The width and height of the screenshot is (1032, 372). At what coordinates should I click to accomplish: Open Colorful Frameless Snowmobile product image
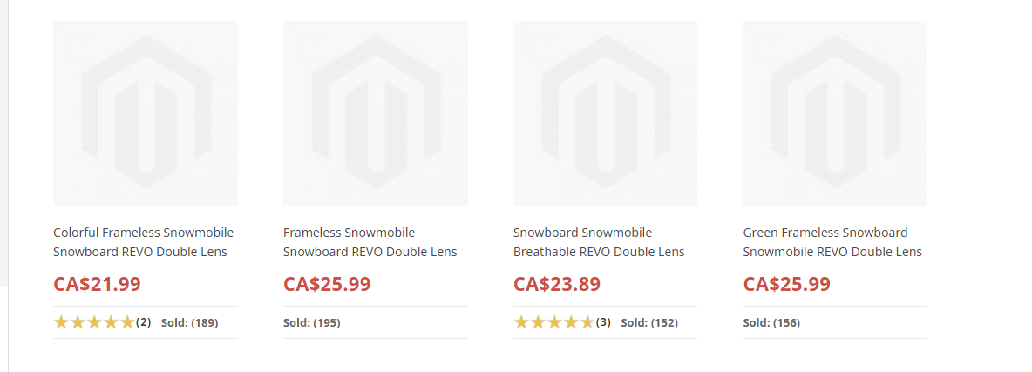pos(146,113)
